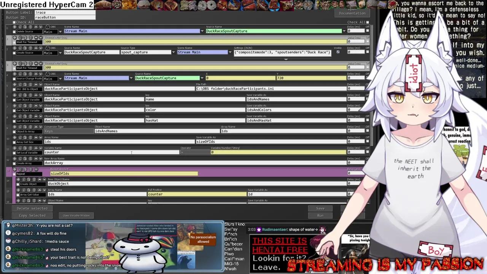487x274 pixels.
Task: Toggle eye icon on Repeat row
Action: (x=36, y=169)
